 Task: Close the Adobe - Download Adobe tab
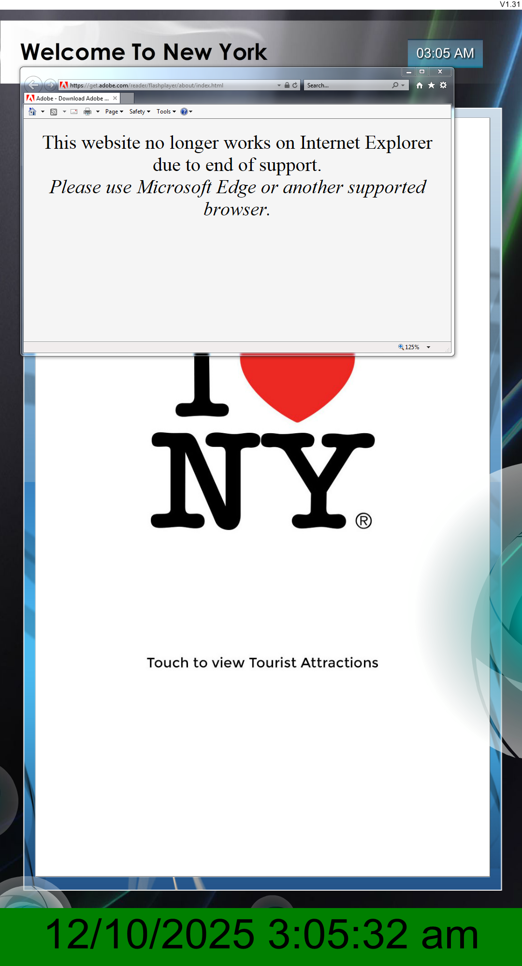tap(115, 98)
